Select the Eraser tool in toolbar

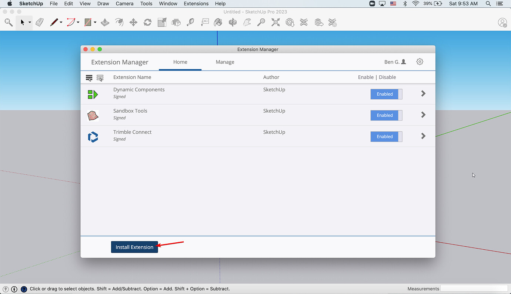point(40,23)
